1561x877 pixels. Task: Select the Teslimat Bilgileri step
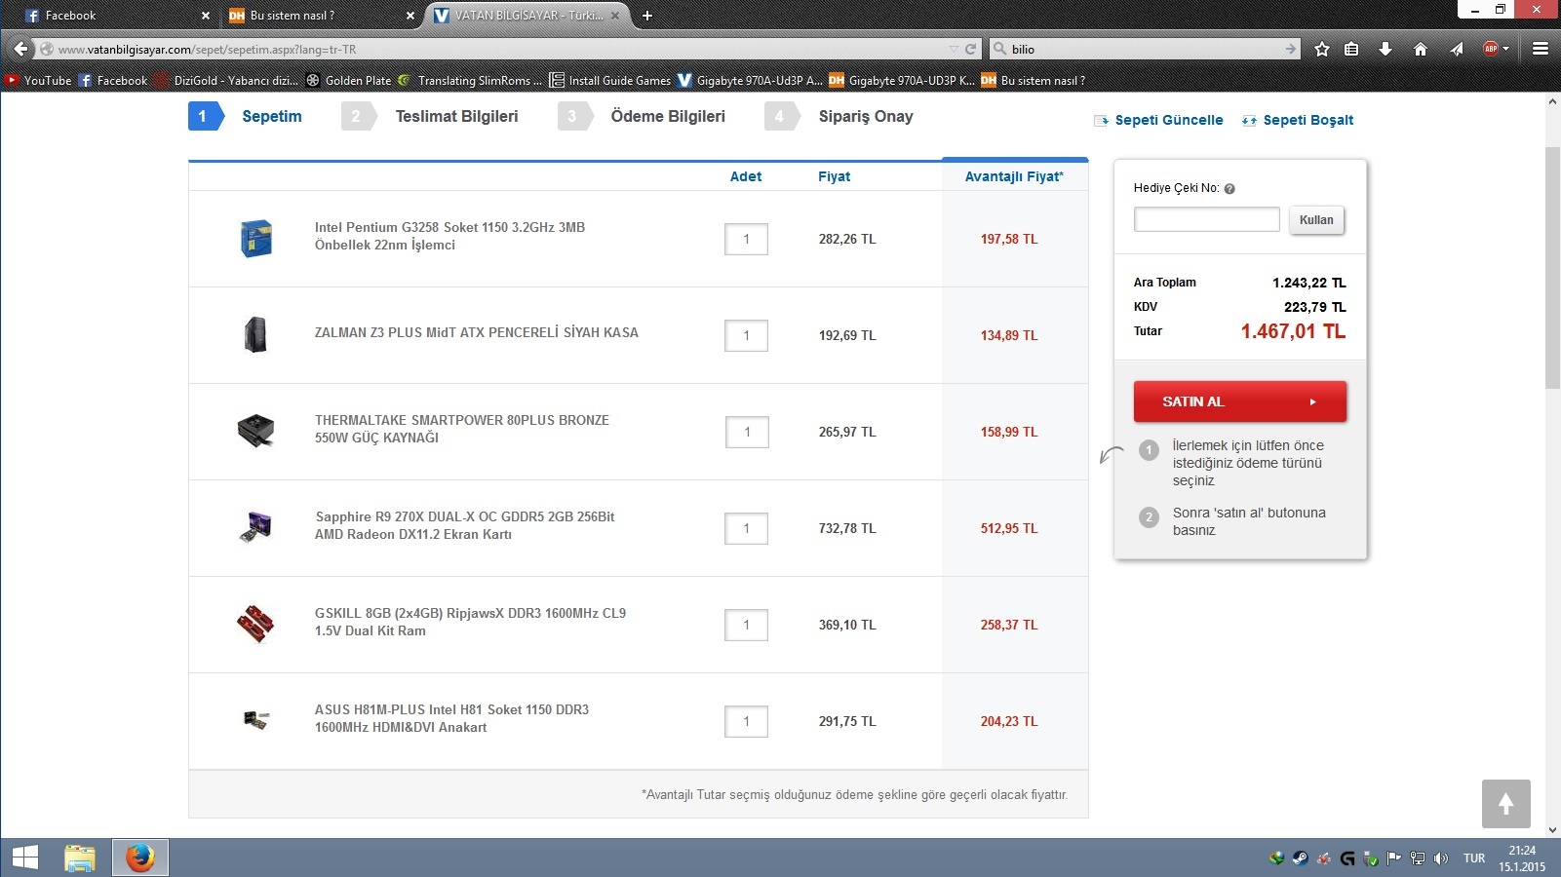tap(430, 117)
